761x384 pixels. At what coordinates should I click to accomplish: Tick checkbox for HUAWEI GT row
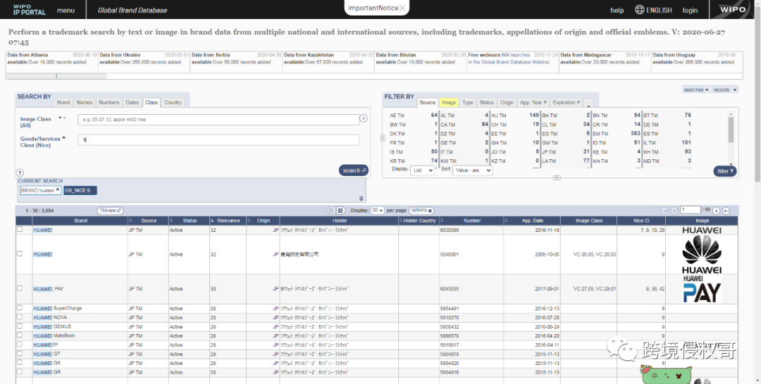click(20, 354)
